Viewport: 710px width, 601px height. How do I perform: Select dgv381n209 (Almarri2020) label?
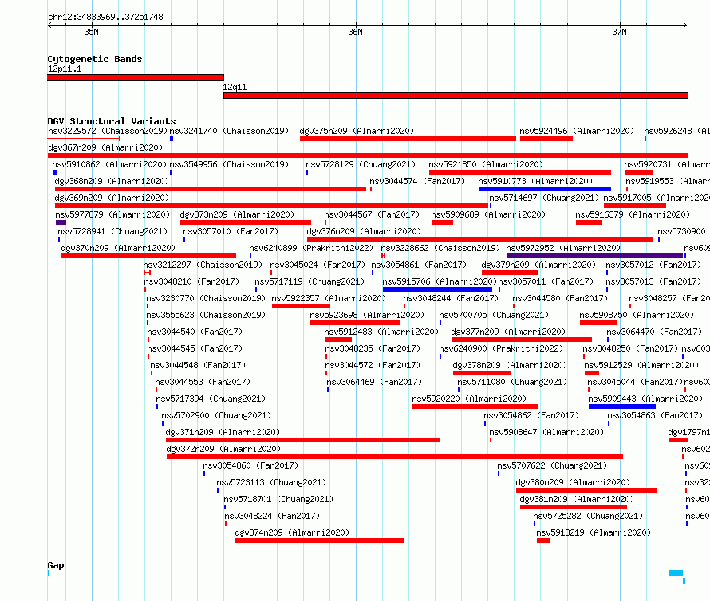(x=577, y=499)
